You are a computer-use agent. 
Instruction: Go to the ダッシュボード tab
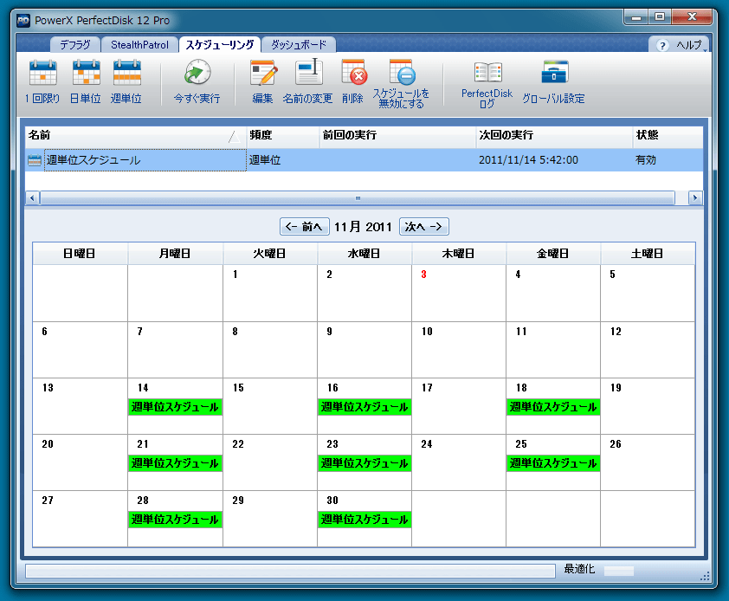[x=299, y=45]
